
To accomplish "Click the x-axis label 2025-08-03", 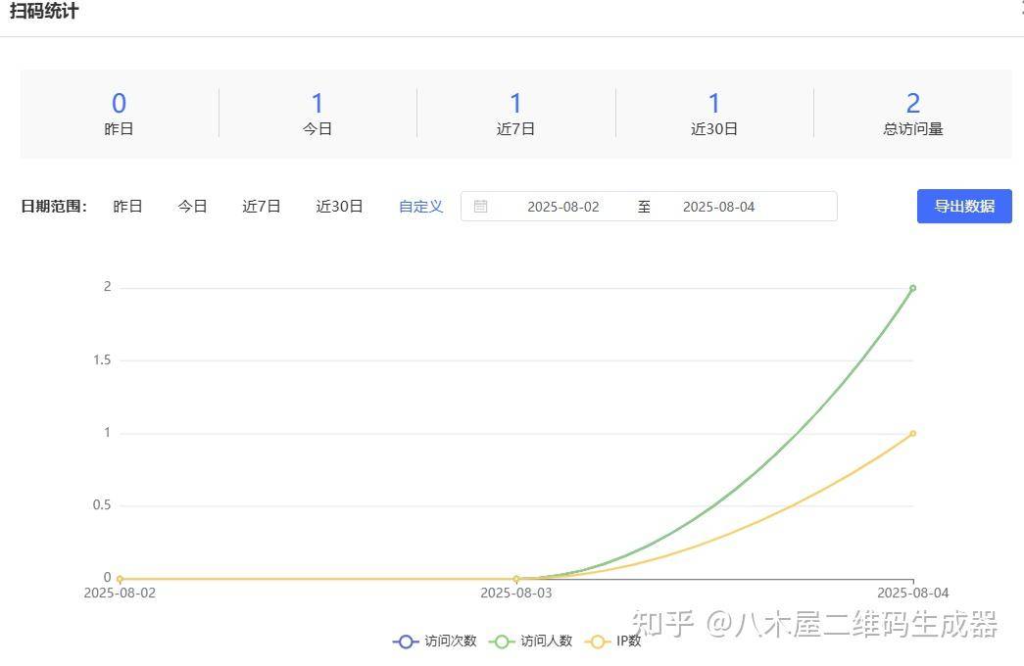I will click(515, 593).
